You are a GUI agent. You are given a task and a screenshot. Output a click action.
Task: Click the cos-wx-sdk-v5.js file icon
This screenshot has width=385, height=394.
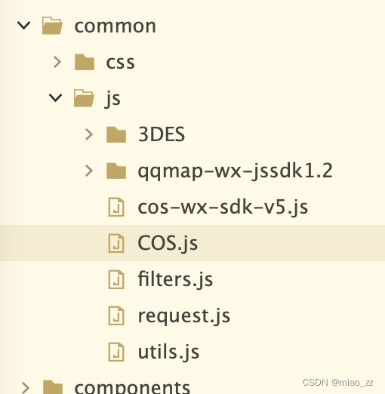(x=116, y=207)
